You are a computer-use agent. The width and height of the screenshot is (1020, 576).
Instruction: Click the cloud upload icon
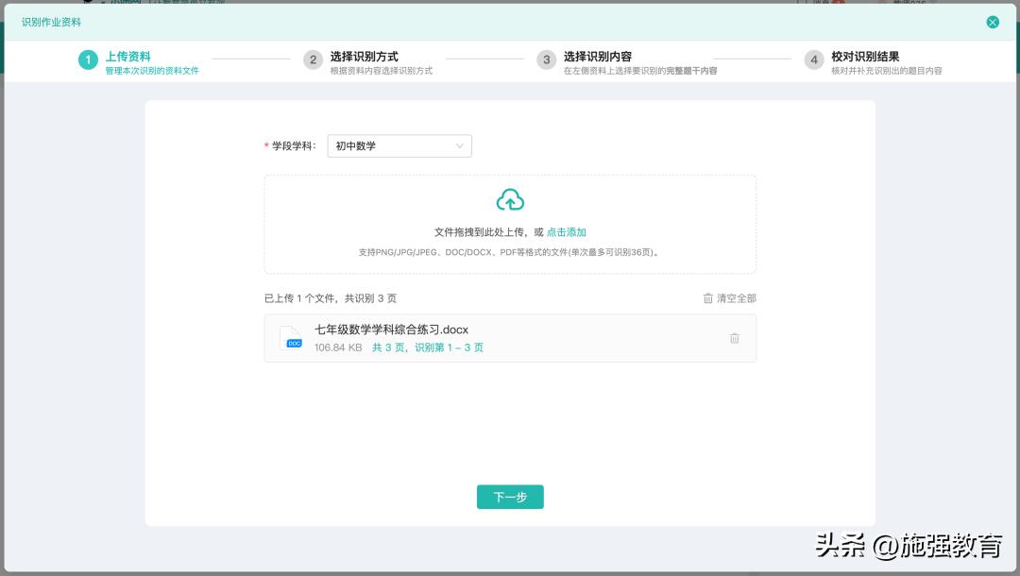tap(510, 199)
